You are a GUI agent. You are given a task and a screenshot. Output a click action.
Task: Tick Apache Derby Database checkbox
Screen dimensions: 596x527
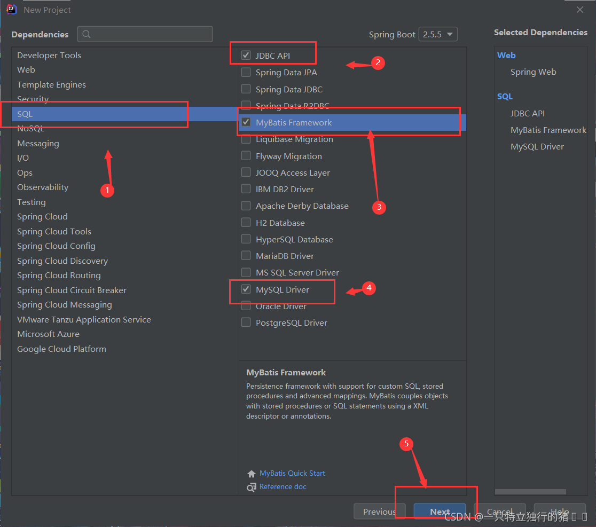coord(246,206)
